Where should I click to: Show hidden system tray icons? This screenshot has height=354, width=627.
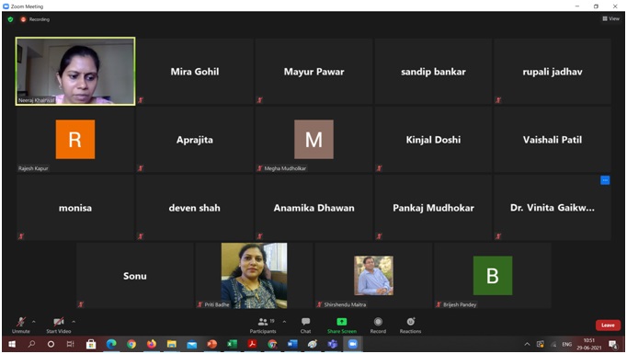[x=527, y=344]
